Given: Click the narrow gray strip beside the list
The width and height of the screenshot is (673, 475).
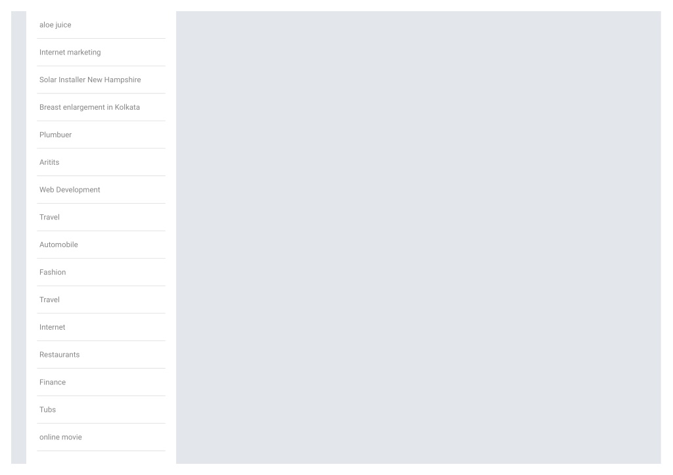Looking at the screenshot, I should 18,237.
